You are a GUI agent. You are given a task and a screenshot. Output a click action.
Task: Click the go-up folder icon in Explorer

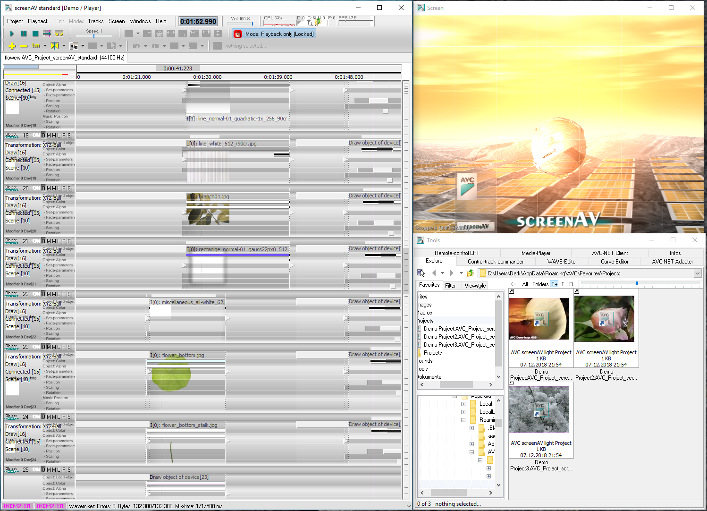[x=470, y=273]
